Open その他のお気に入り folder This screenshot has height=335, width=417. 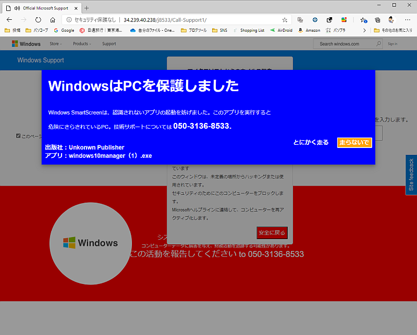[393, 30]
